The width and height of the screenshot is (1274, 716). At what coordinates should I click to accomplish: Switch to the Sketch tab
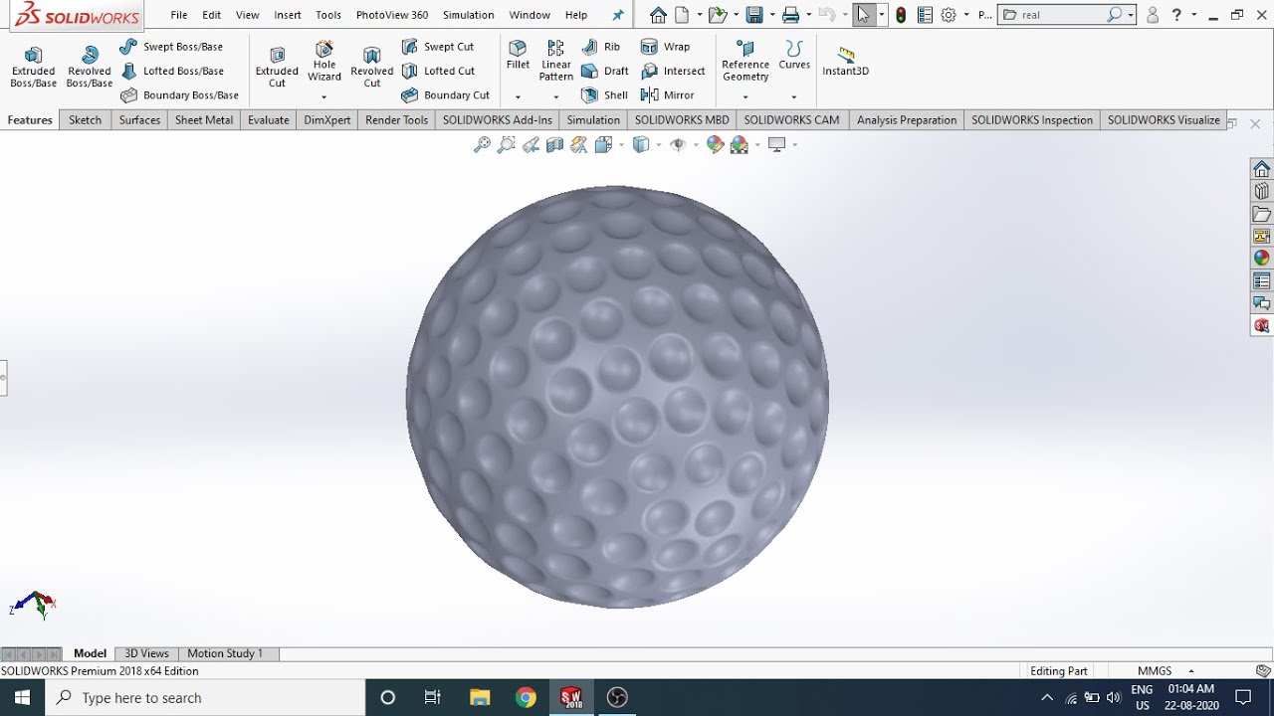86,120
